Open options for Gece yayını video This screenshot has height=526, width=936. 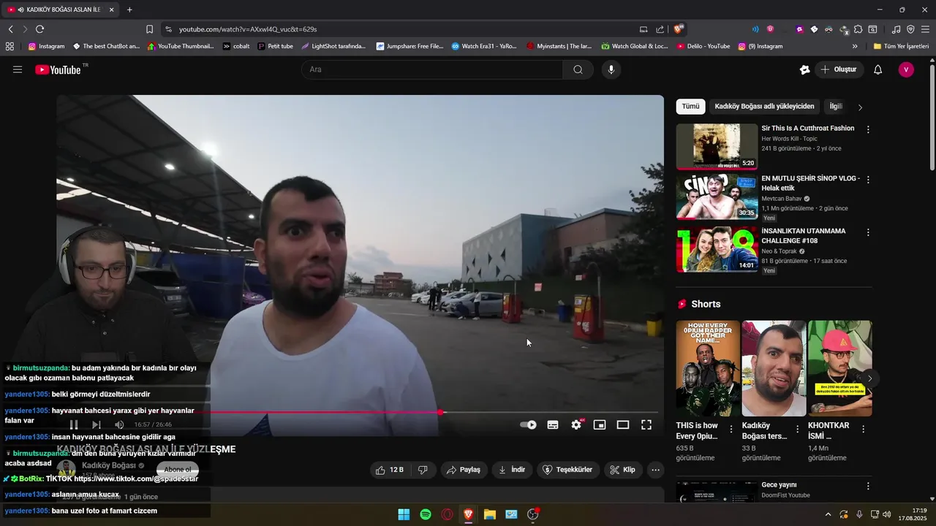868,486
